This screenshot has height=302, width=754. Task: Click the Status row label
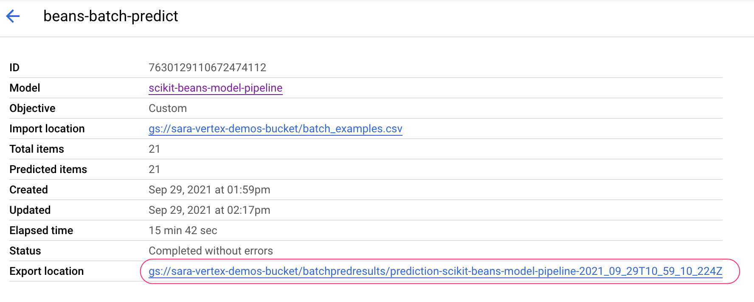tap(25, 251)
